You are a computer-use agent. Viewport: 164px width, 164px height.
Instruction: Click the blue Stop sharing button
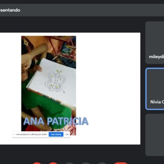point(56,134)
